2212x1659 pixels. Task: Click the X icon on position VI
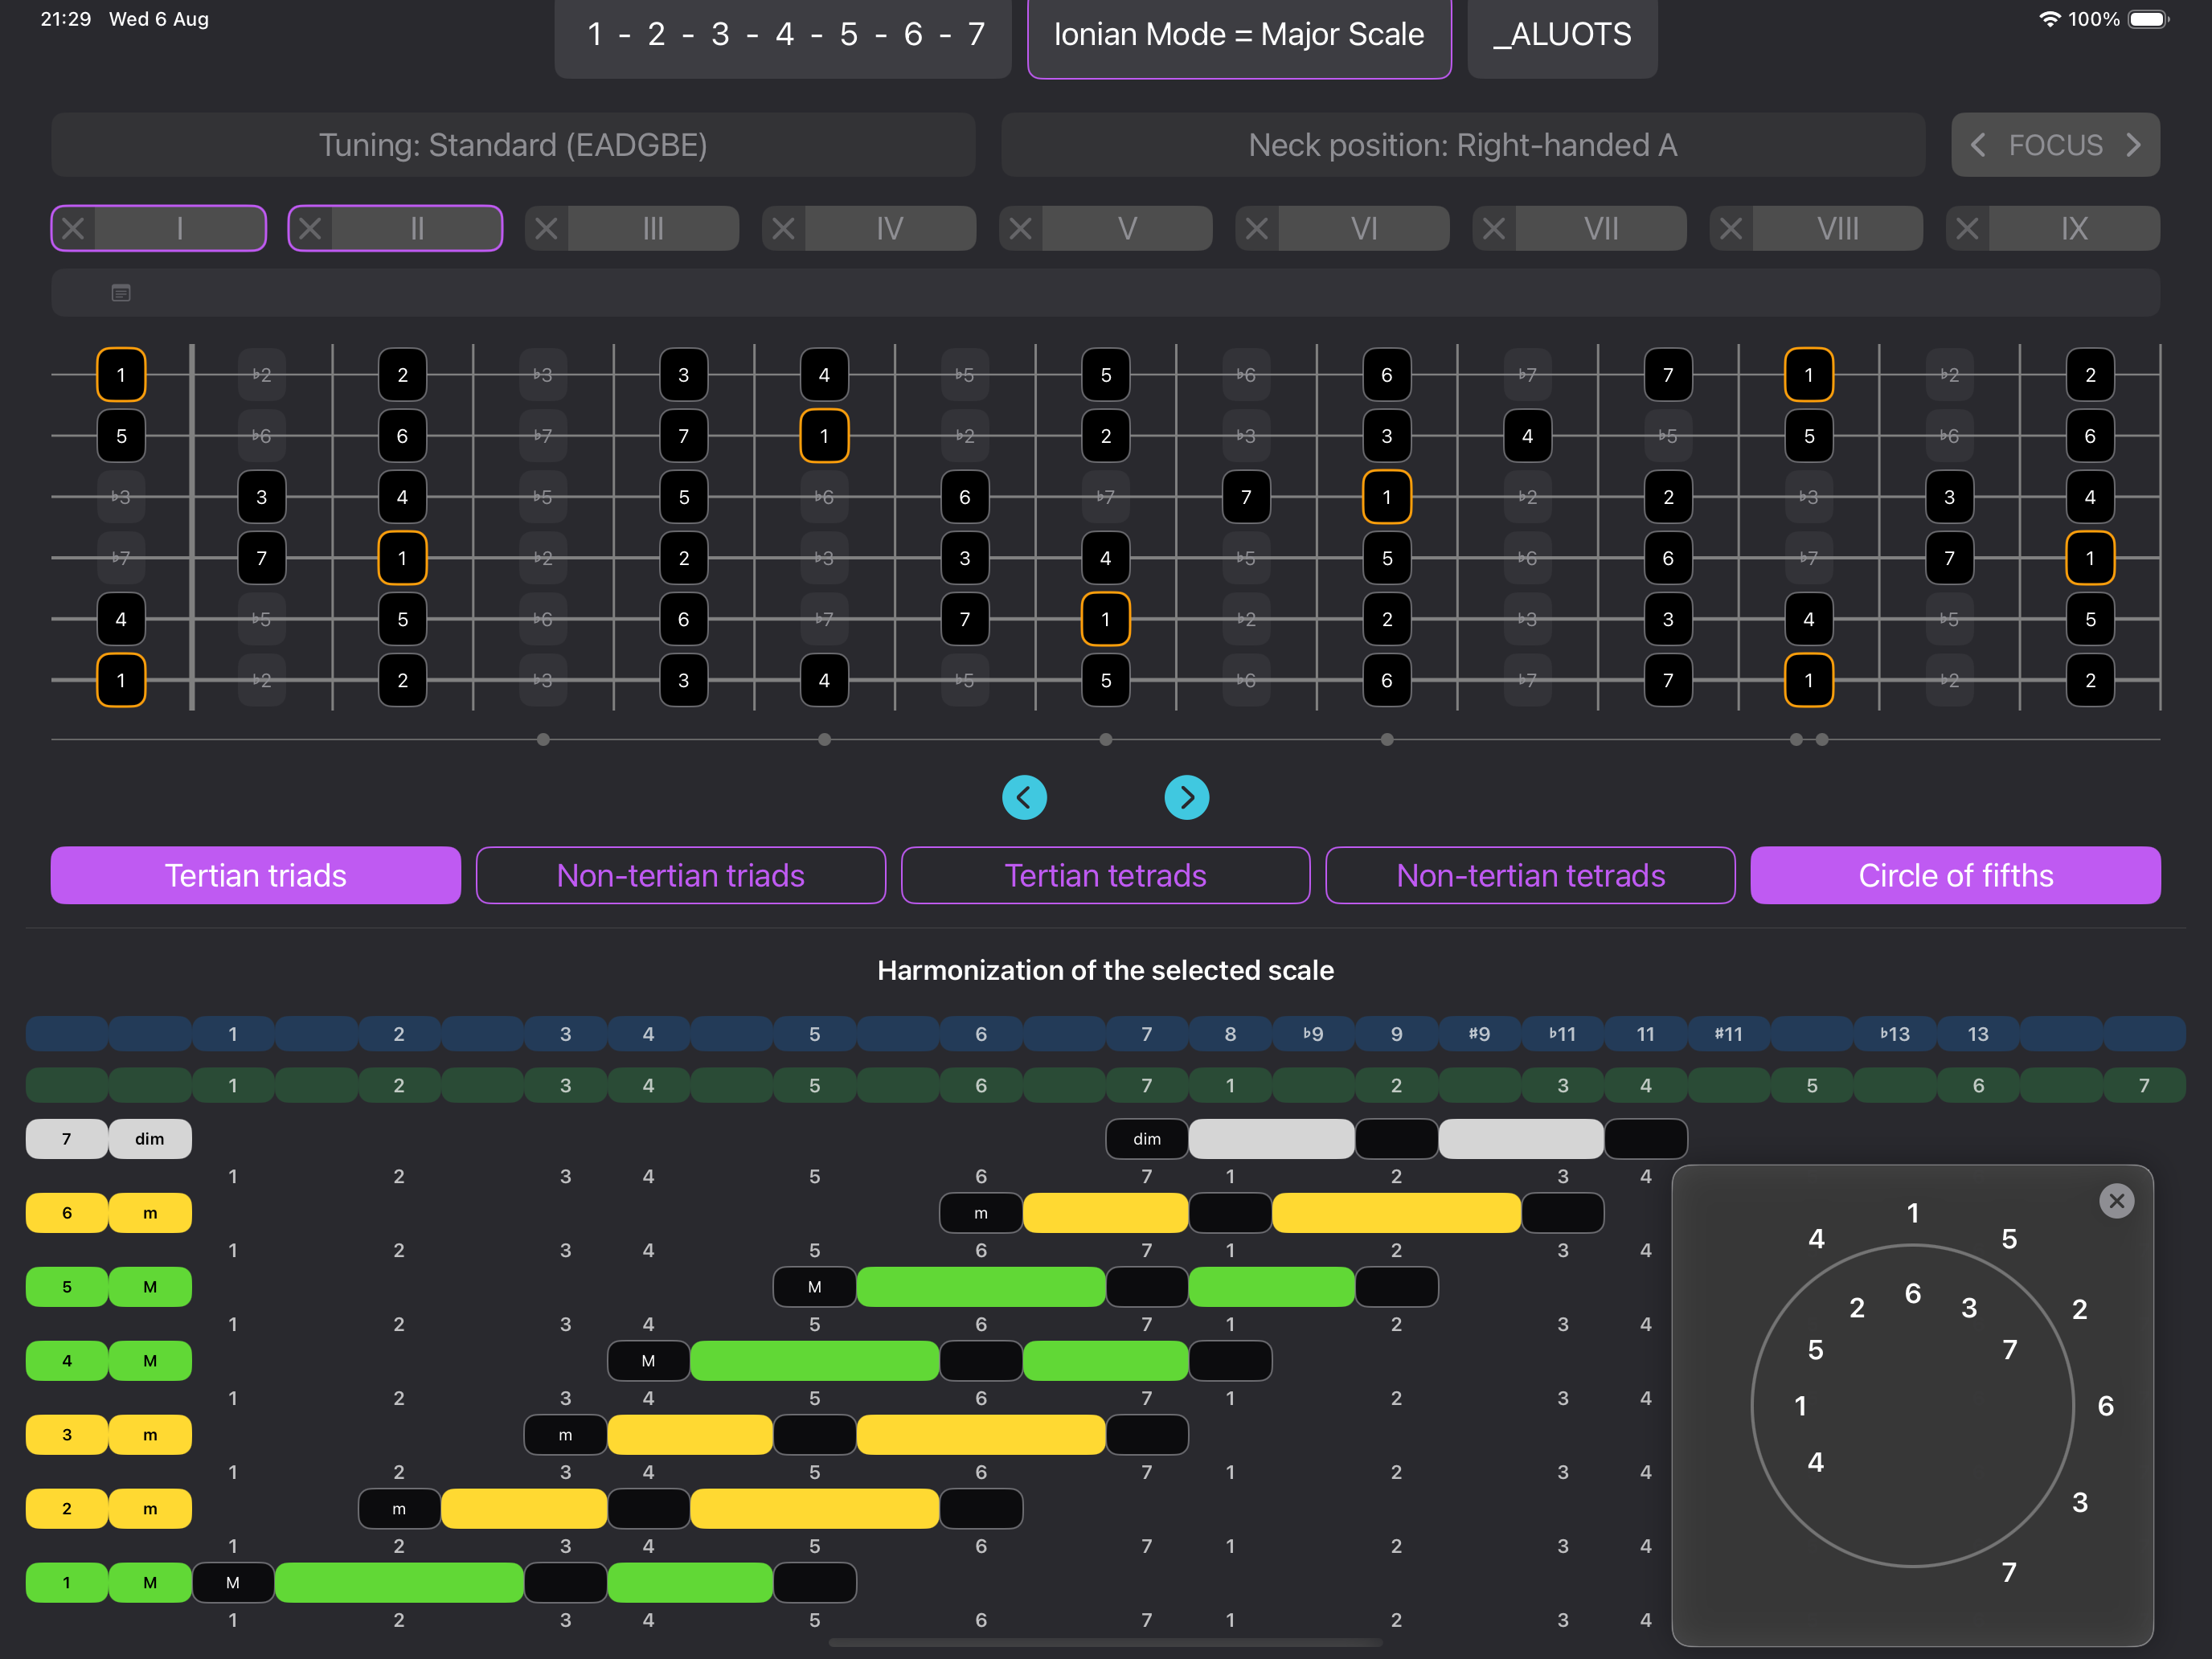pos(1257,229)
